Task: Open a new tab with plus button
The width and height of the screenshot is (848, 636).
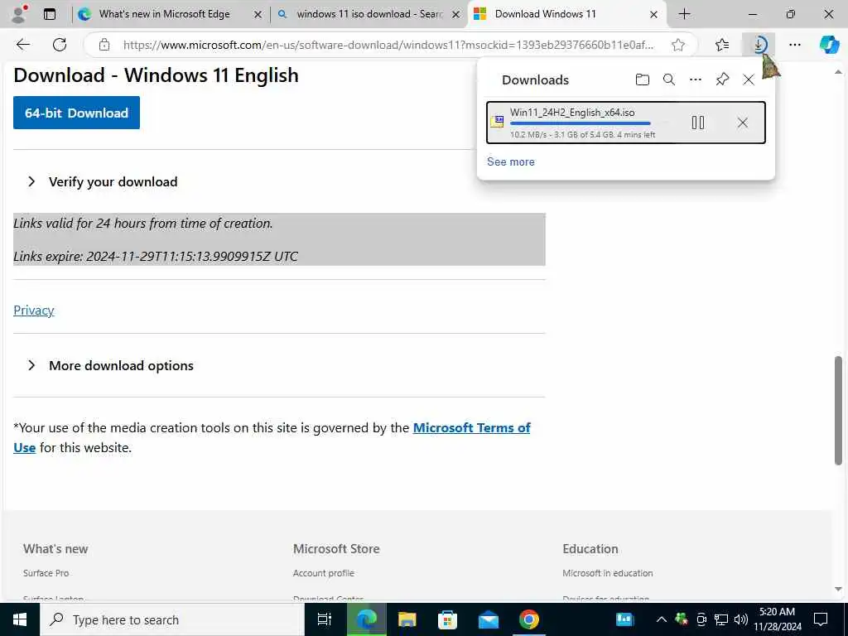Action: click(x=684, y=14)
